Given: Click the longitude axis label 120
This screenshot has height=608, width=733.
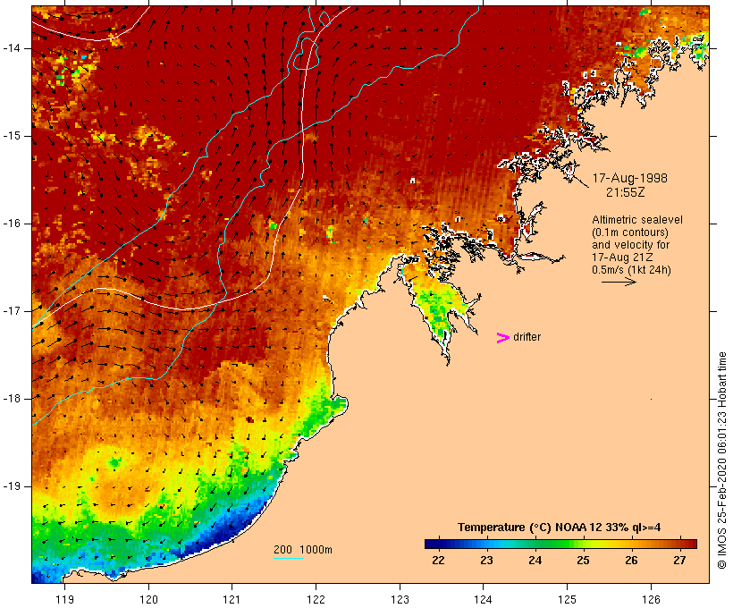Looking at the screenshot, I should (x=148, y=599).
